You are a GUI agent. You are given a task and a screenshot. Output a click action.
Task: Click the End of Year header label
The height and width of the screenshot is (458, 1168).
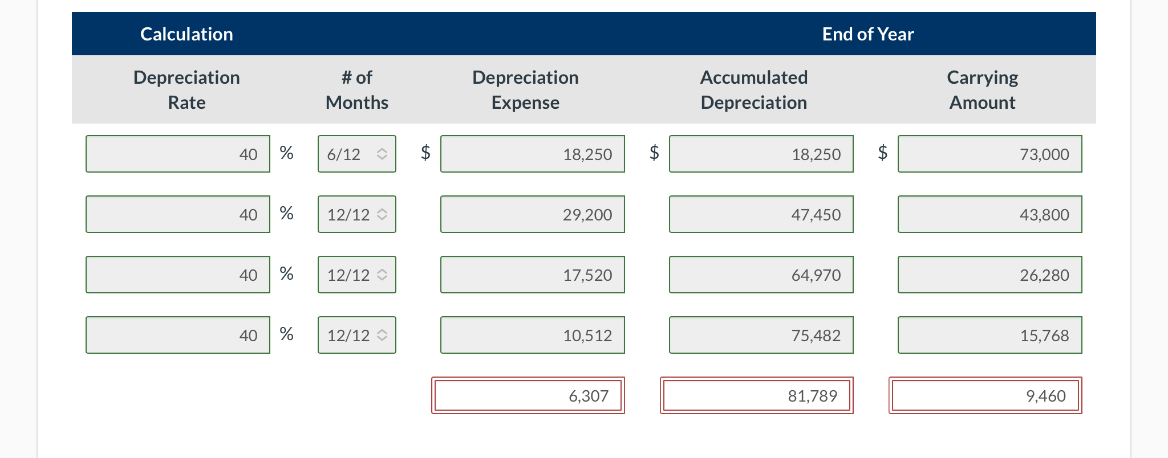pos(867,34)
